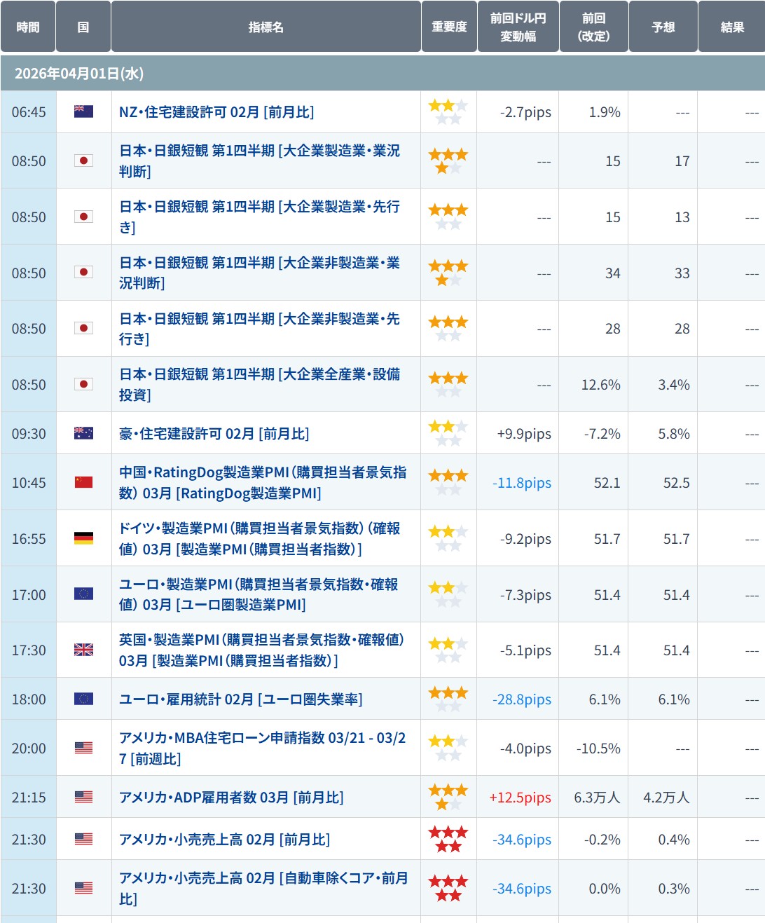Click the Japan flag in the 設備投資 row
The image size is (765, 923).
(x=83, y=384)
